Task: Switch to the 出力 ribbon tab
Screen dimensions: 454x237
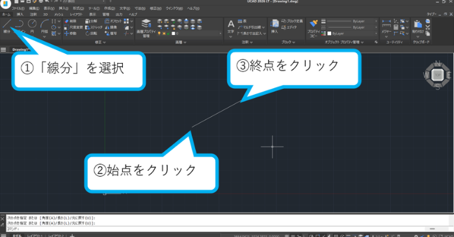Action: coord(119,14)
